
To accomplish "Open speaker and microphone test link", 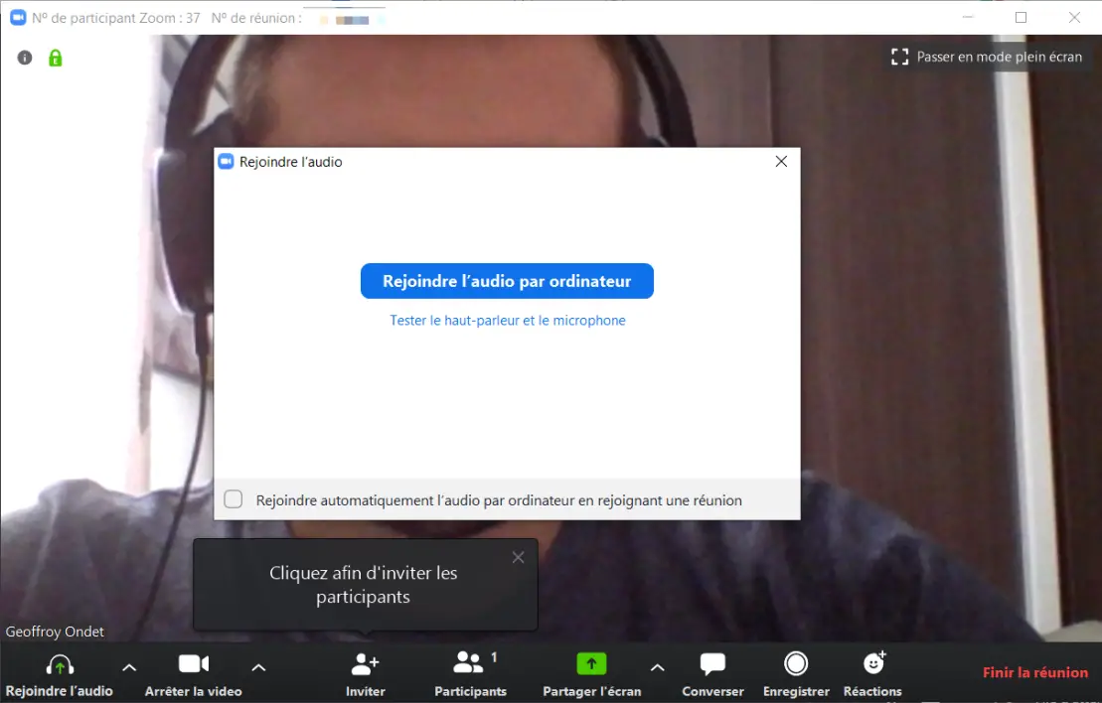I will pos(507,320).
